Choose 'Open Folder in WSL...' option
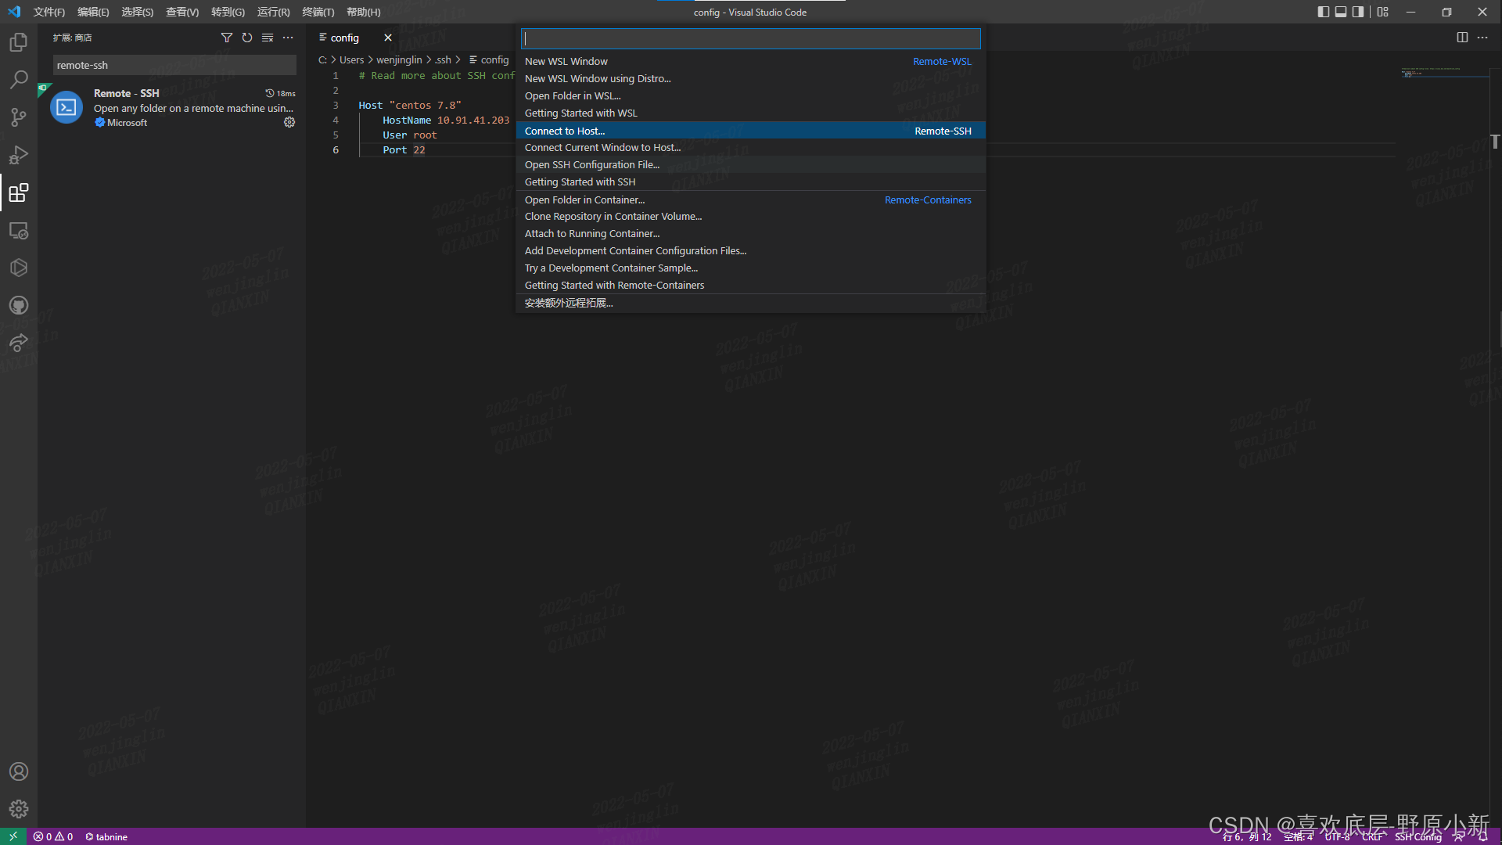1502x845 pixels. (x=750, y=95)
